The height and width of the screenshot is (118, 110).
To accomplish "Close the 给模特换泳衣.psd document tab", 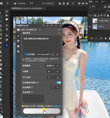I will [x=45, y=8].
